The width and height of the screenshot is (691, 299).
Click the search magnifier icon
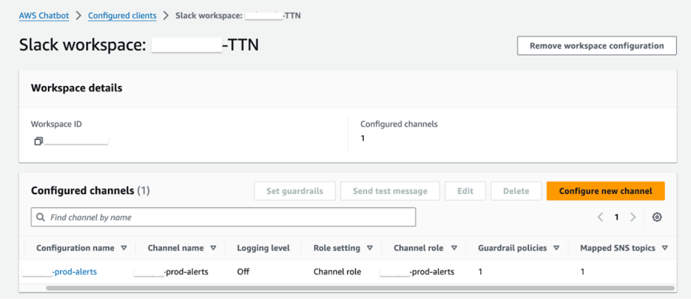click(x=41, y=217)
